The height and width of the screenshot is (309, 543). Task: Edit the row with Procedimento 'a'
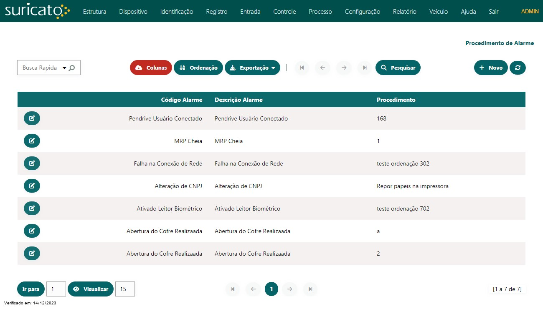pos(32,231)
